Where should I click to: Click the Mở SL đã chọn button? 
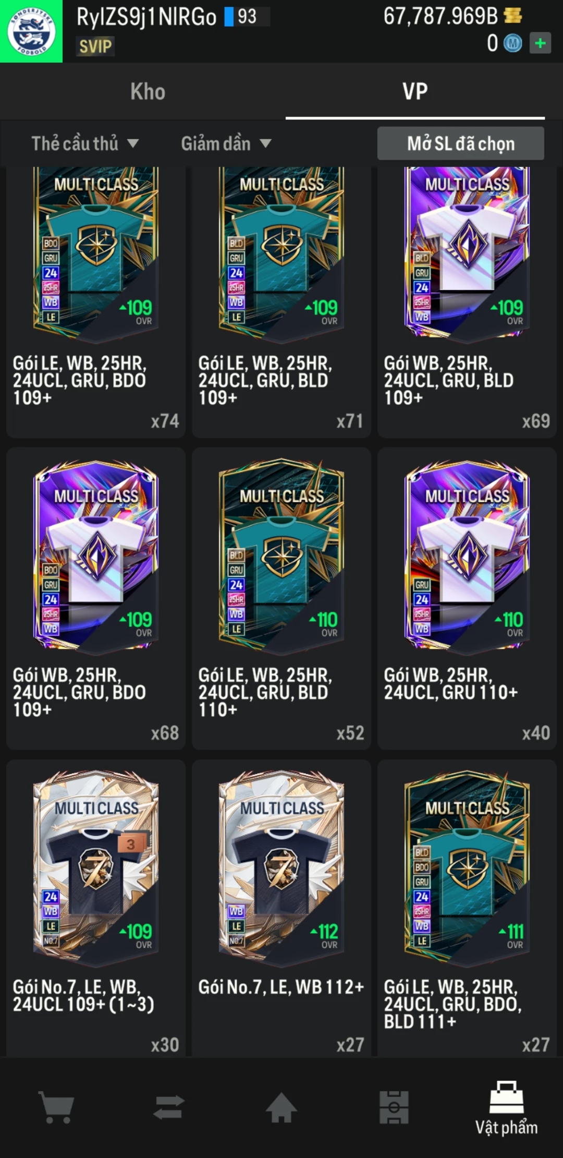(461, 143)
